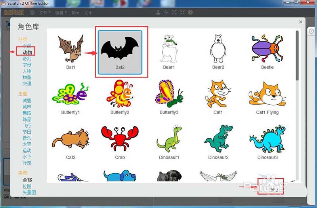Click the grow sprite icon
Viewport: 317px width, 208px height.
point(174,13)
